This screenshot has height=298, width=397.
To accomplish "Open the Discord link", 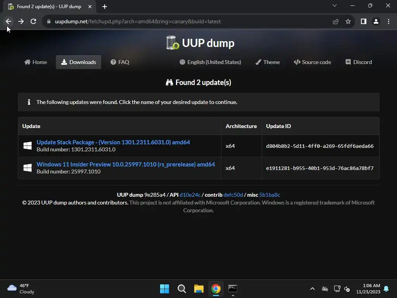I will [359, 62].
